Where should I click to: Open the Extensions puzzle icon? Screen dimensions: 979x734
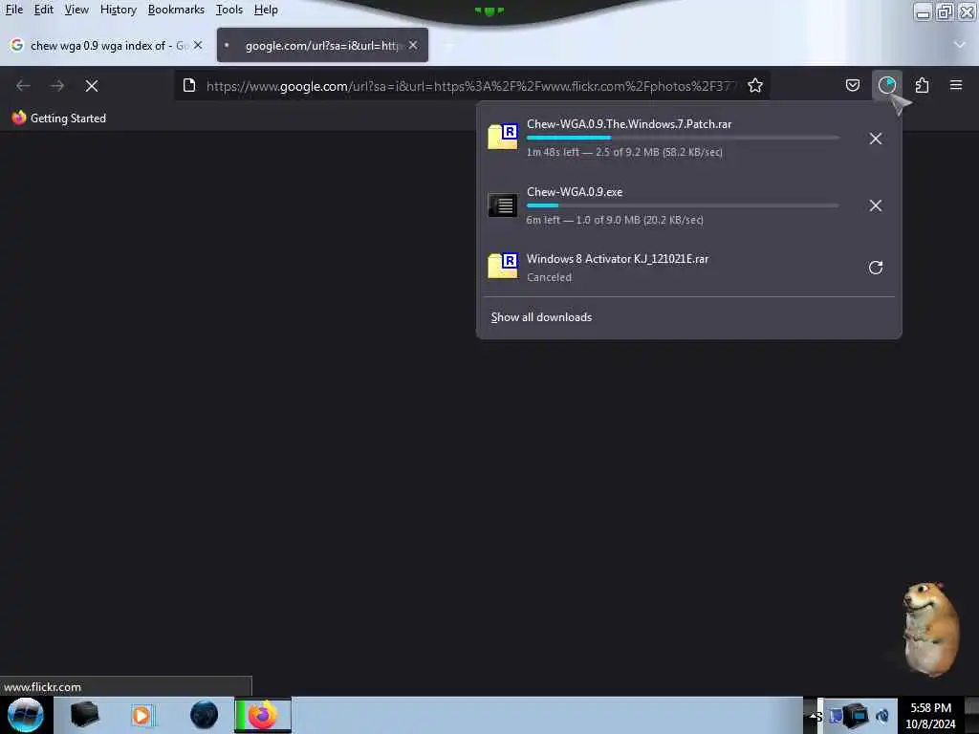922,85
